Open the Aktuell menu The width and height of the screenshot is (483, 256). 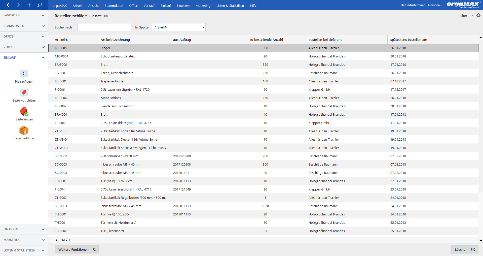(x=78, y=6)
